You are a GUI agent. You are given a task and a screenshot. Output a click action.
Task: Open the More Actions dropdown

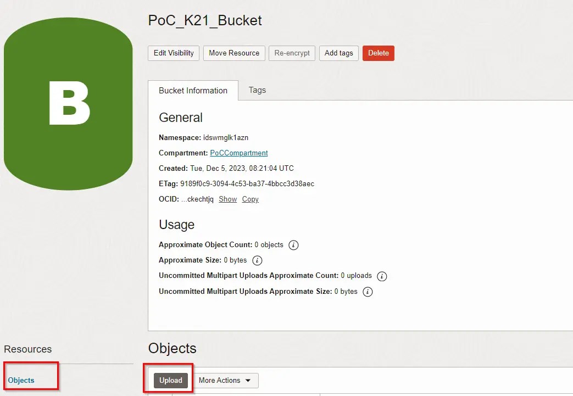coord(222,380)
